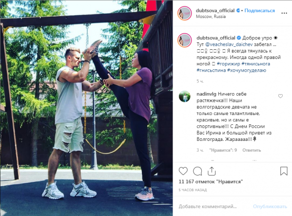The image size is (292, 216).
Task: Click the verified badge next to the header username
Action: tap(238, 11)
